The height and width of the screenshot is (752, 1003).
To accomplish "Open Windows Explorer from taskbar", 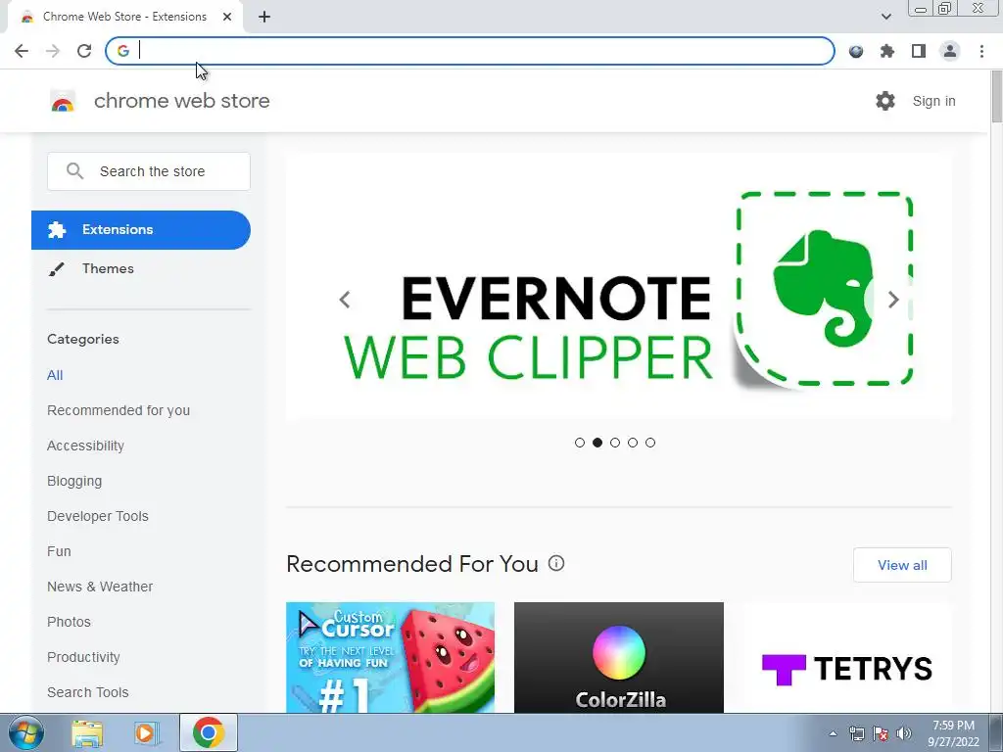I will tap(87, 732).
